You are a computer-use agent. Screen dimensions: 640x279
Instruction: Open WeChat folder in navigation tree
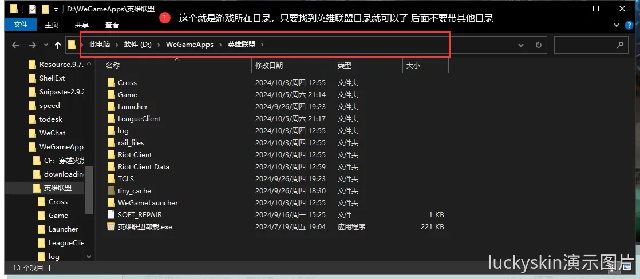(52, 133)
